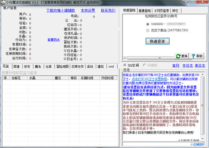Select the QQ空间 radio button
The height and width of the screenshot is (148, 209).
pyautogui.click(x=125, y=65)
